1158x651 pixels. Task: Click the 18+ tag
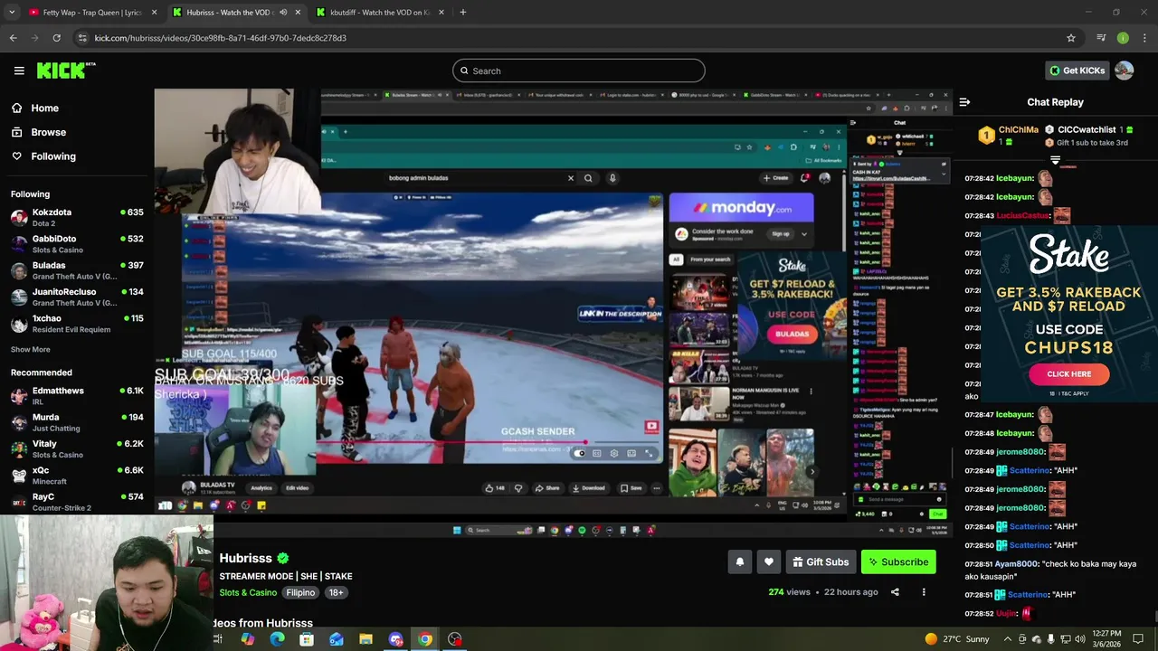336,592
